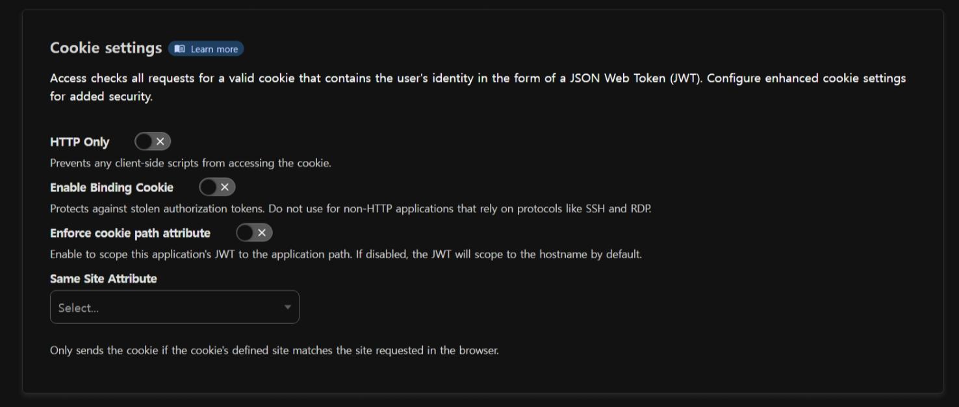Click the X icon in HTTP Only toggle
Viewport: 959px width, 407px height.
(160, 142)
